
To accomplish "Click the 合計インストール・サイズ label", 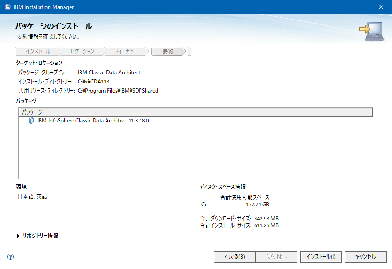I will tap(225, 225).
